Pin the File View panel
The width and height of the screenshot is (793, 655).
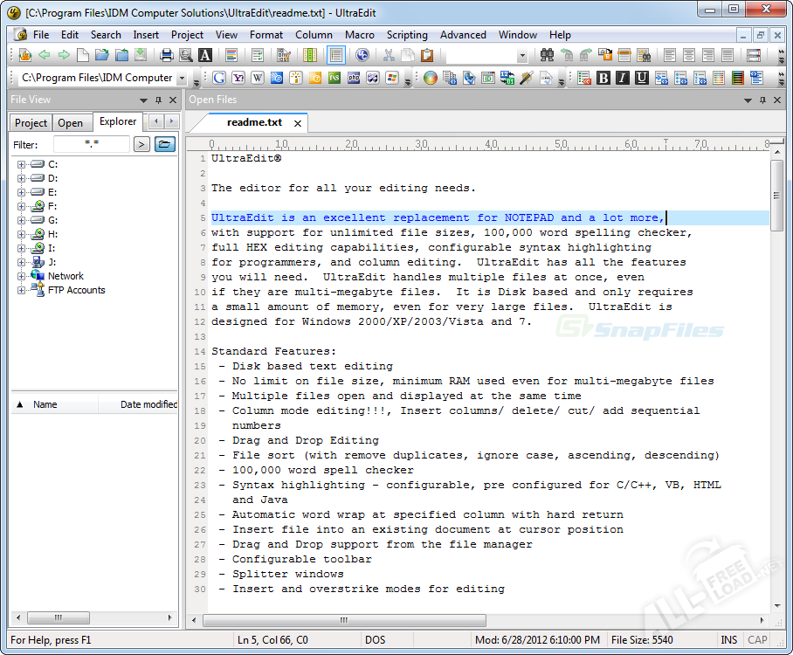pos(158,100)
